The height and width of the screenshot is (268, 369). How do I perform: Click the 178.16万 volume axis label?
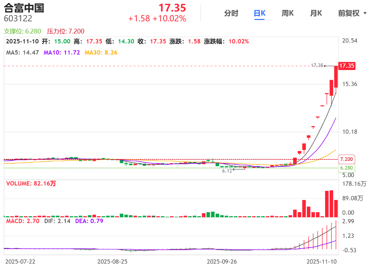coord(354,184)
